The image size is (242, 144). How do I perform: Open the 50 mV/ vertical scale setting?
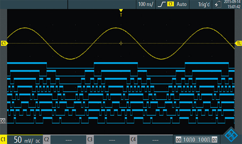[24, 140]
